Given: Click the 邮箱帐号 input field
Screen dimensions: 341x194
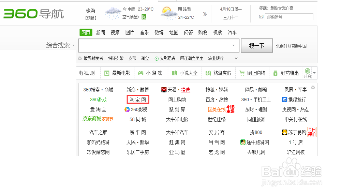Looking at the screenshot, I should click(x=289, y=17).
